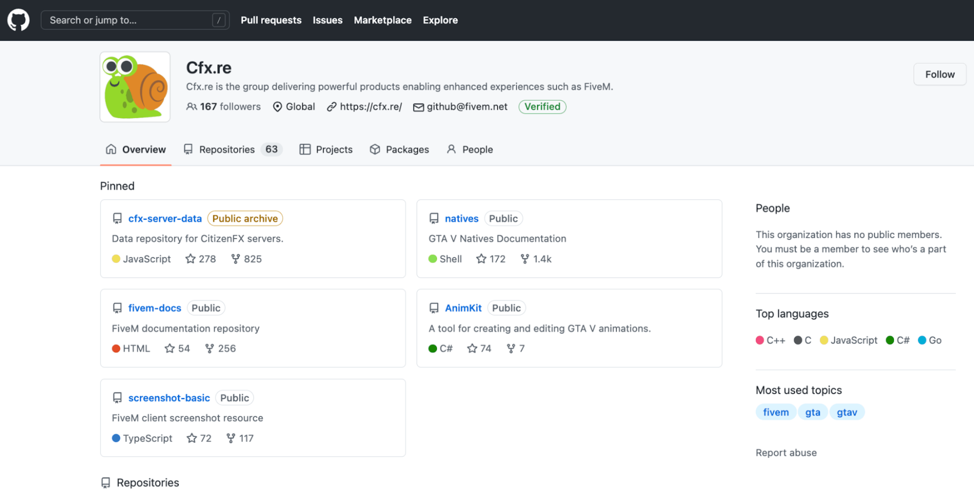The height and width of the screenshot is (492, 974).
Task: Click the table icon on the Projects tab
Action: 305,149
